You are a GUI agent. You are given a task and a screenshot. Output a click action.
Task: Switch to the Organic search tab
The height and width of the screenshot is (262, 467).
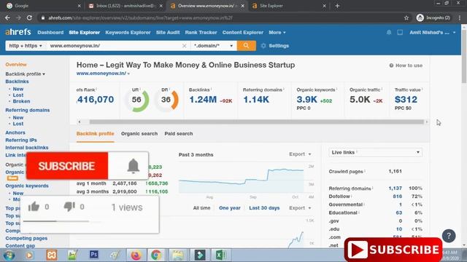[139, 134]
